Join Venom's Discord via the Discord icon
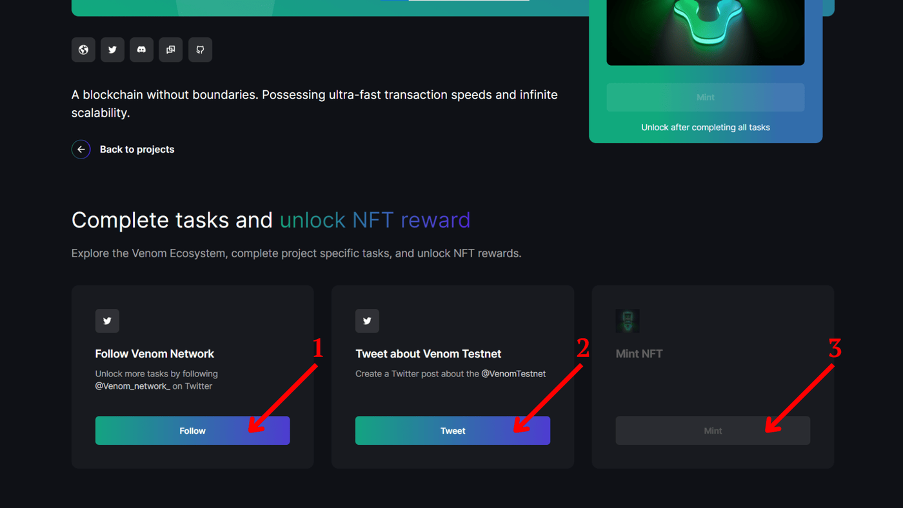Screen dimensions: 903x508 click(x=141, y=50)
